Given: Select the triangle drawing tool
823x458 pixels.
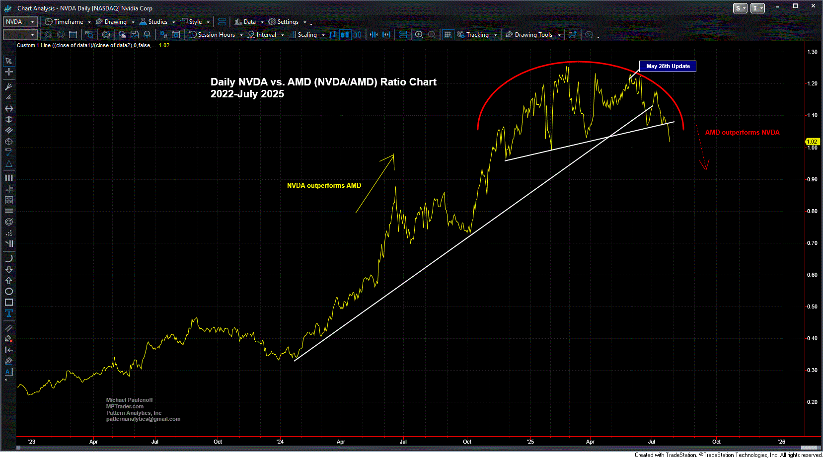Looking at the screenshot, I should (x=8, y=164).
